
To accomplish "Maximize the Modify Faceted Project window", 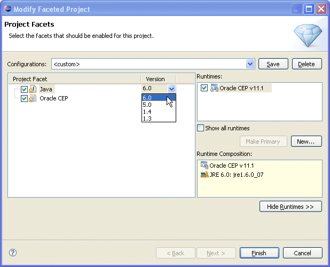I will (309, 9).
